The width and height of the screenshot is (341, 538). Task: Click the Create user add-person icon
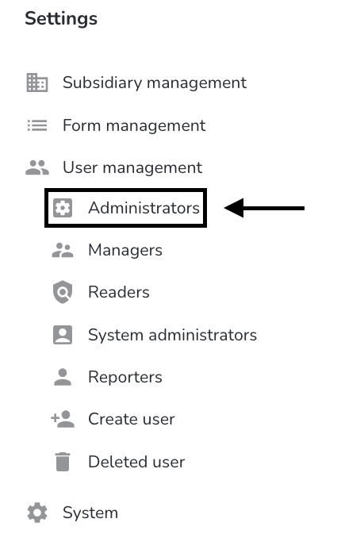point(63,419)
